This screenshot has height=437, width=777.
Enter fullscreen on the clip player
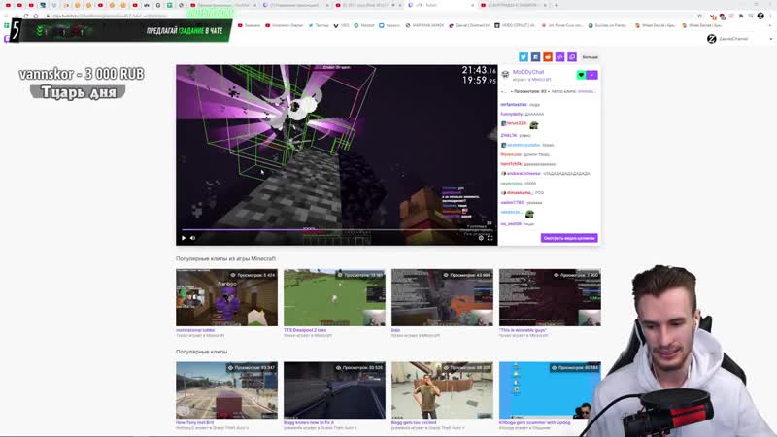[x=490, y=238]
